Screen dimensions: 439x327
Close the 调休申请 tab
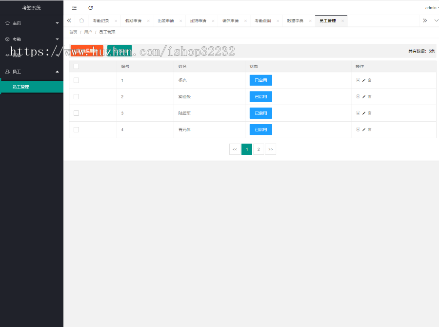[245, 21]
